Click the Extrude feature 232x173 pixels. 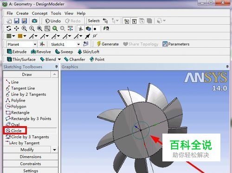(17, 51)
